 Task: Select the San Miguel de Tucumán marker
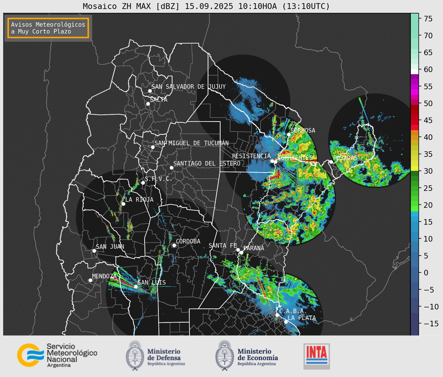coord(153,147)
